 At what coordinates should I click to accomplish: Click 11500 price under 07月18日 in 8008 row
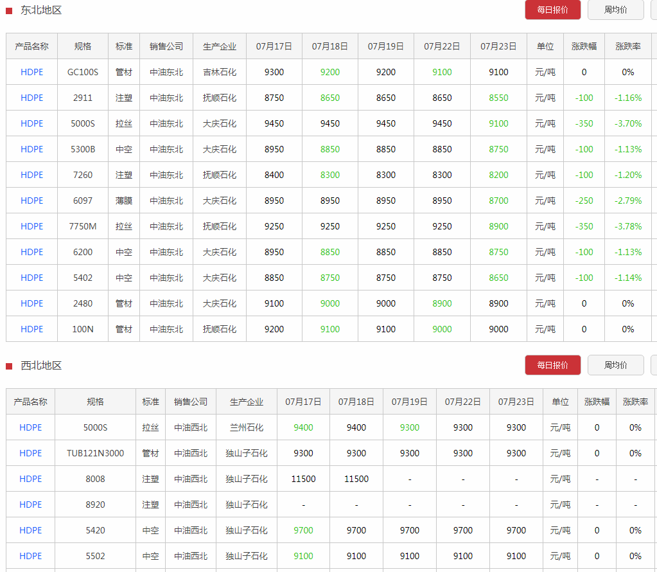(356, 479)
